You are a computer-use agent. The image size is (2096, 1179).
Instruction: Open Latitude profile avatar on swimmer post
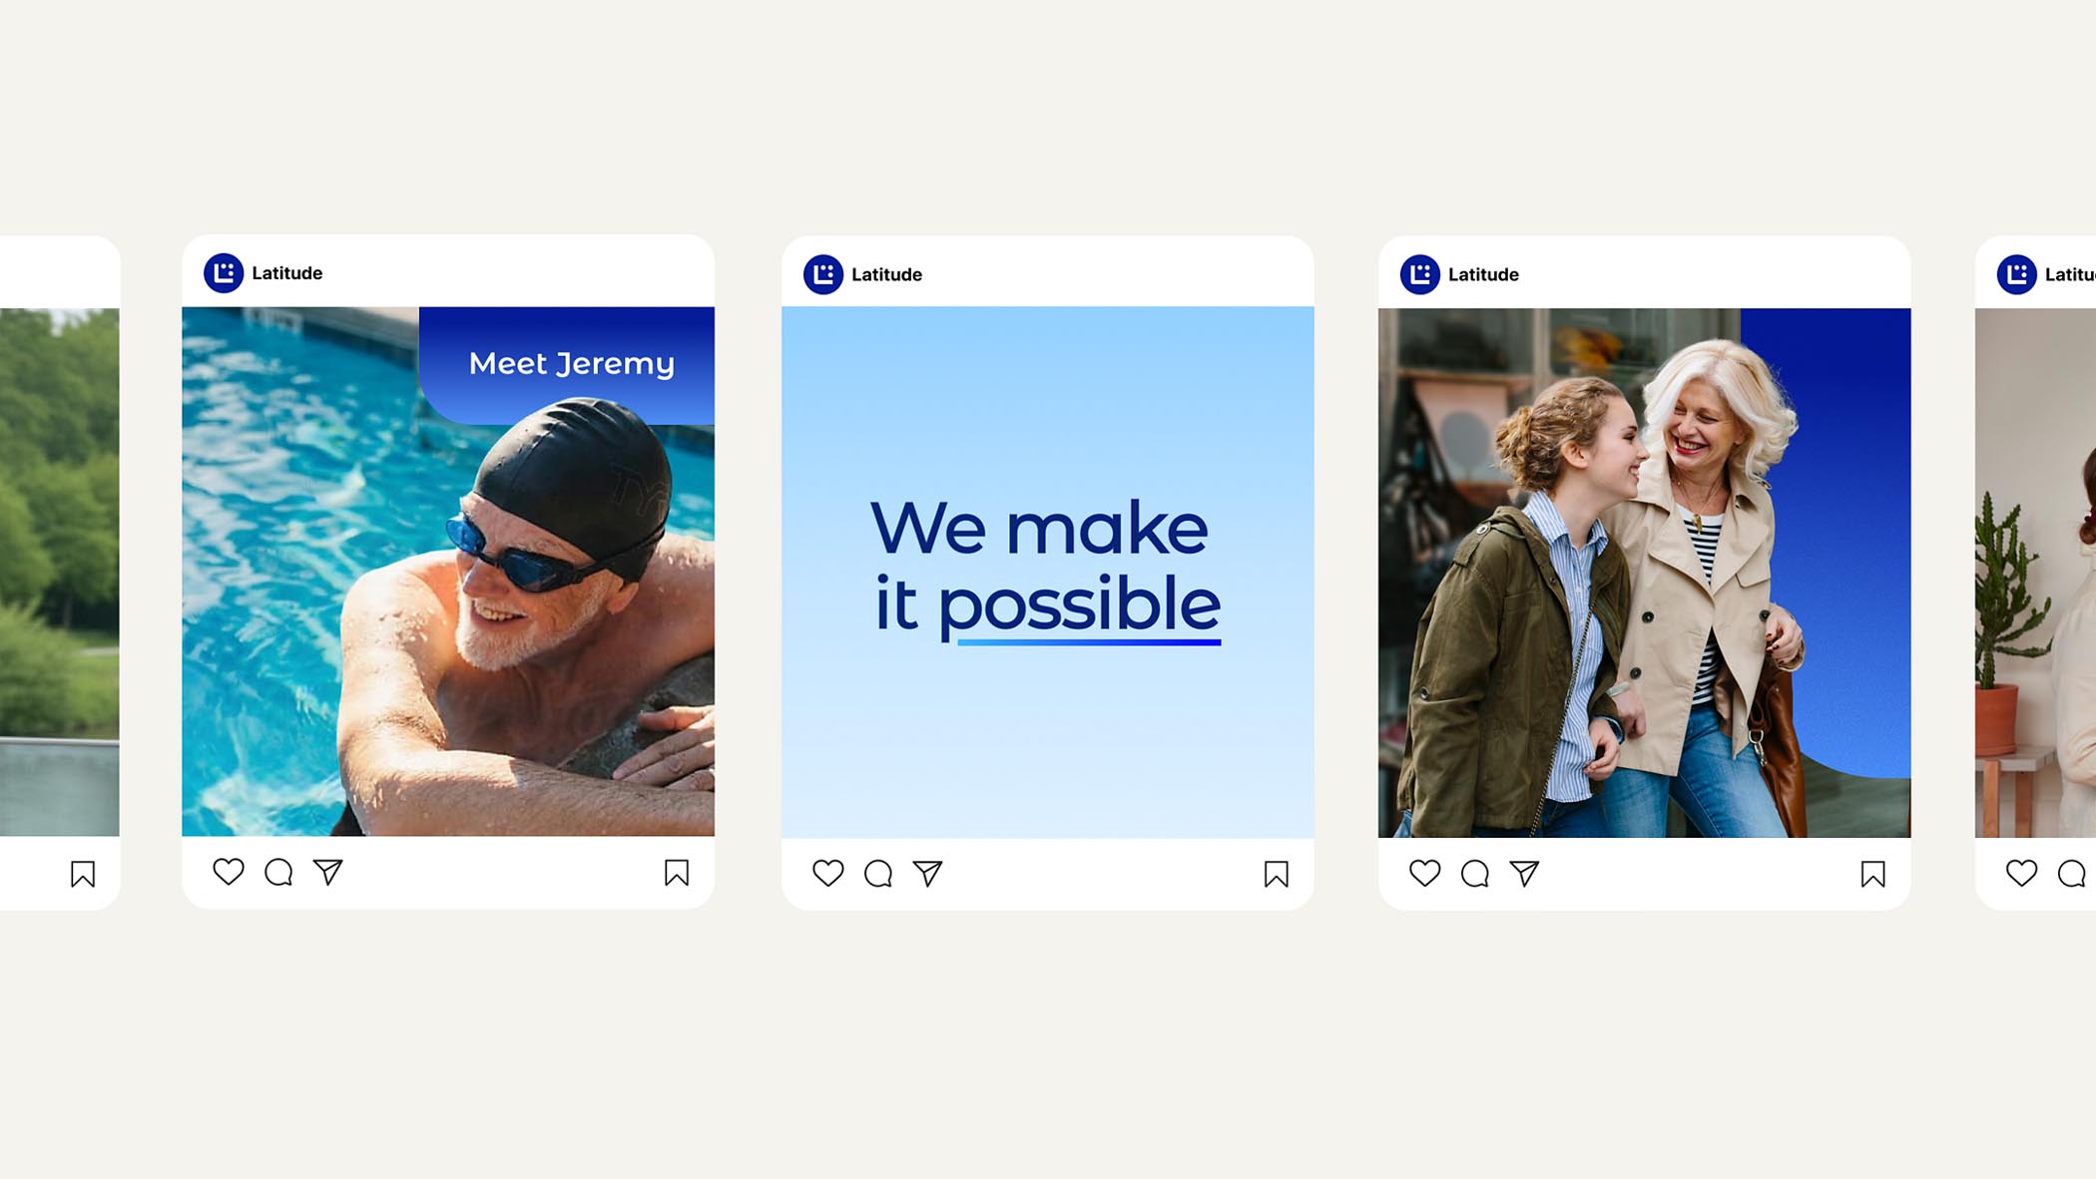coord(224,272)
